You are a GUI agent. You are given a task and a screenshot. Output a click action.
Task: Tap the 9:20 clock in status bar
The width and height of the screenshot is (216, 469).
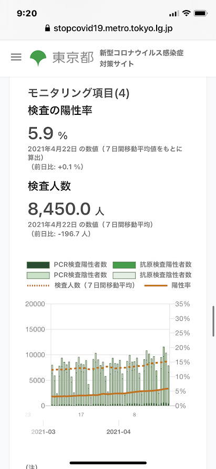[27, 14]
